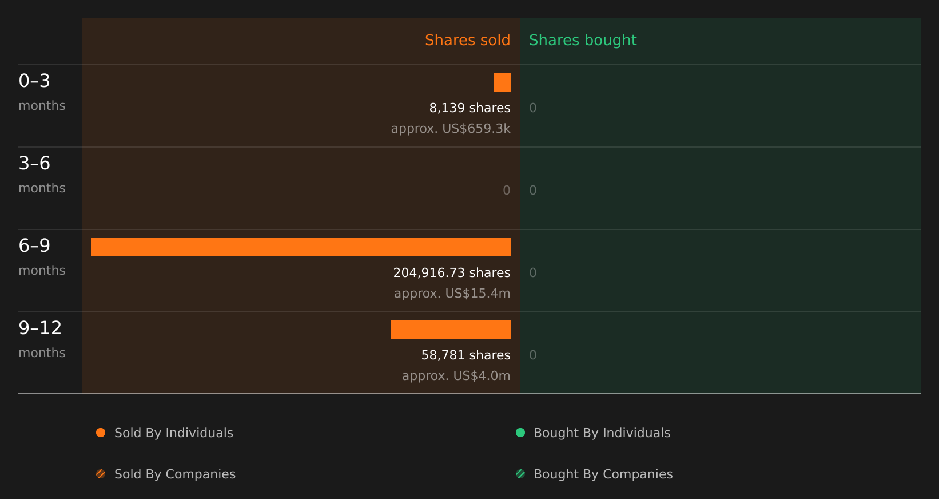939x499 pixels.
Task: Click the 58,781 shares value
Action: [x=465, y=355]
